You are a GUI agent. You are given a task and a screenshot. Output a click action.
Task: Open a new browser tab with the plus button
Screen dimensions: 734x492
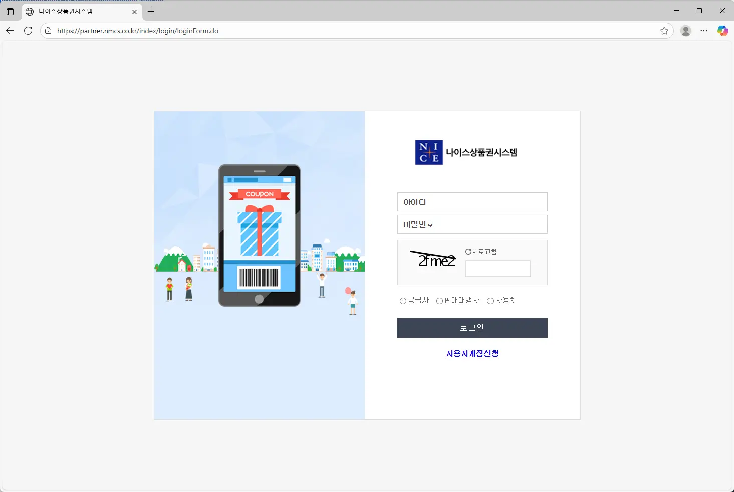(x=151, y=11)
